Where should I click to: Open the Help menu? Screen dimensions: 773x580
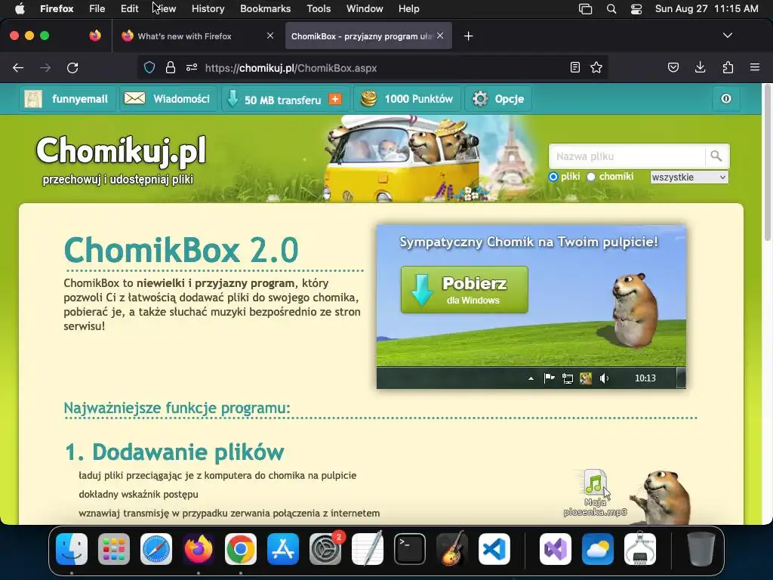tap(408, 8)
